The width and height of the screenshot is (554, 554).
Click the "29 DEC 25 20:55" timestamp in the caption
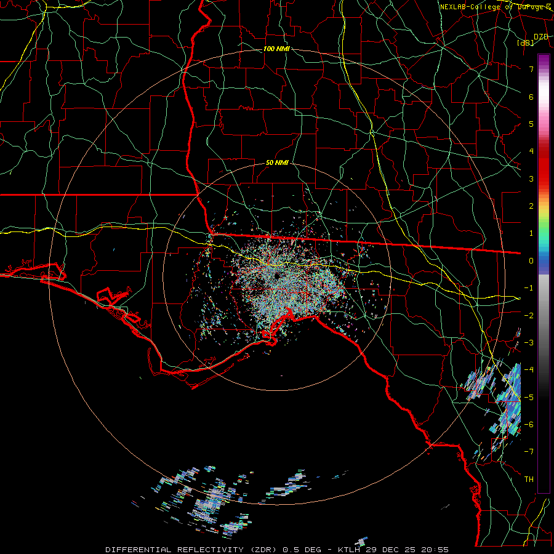407,550
